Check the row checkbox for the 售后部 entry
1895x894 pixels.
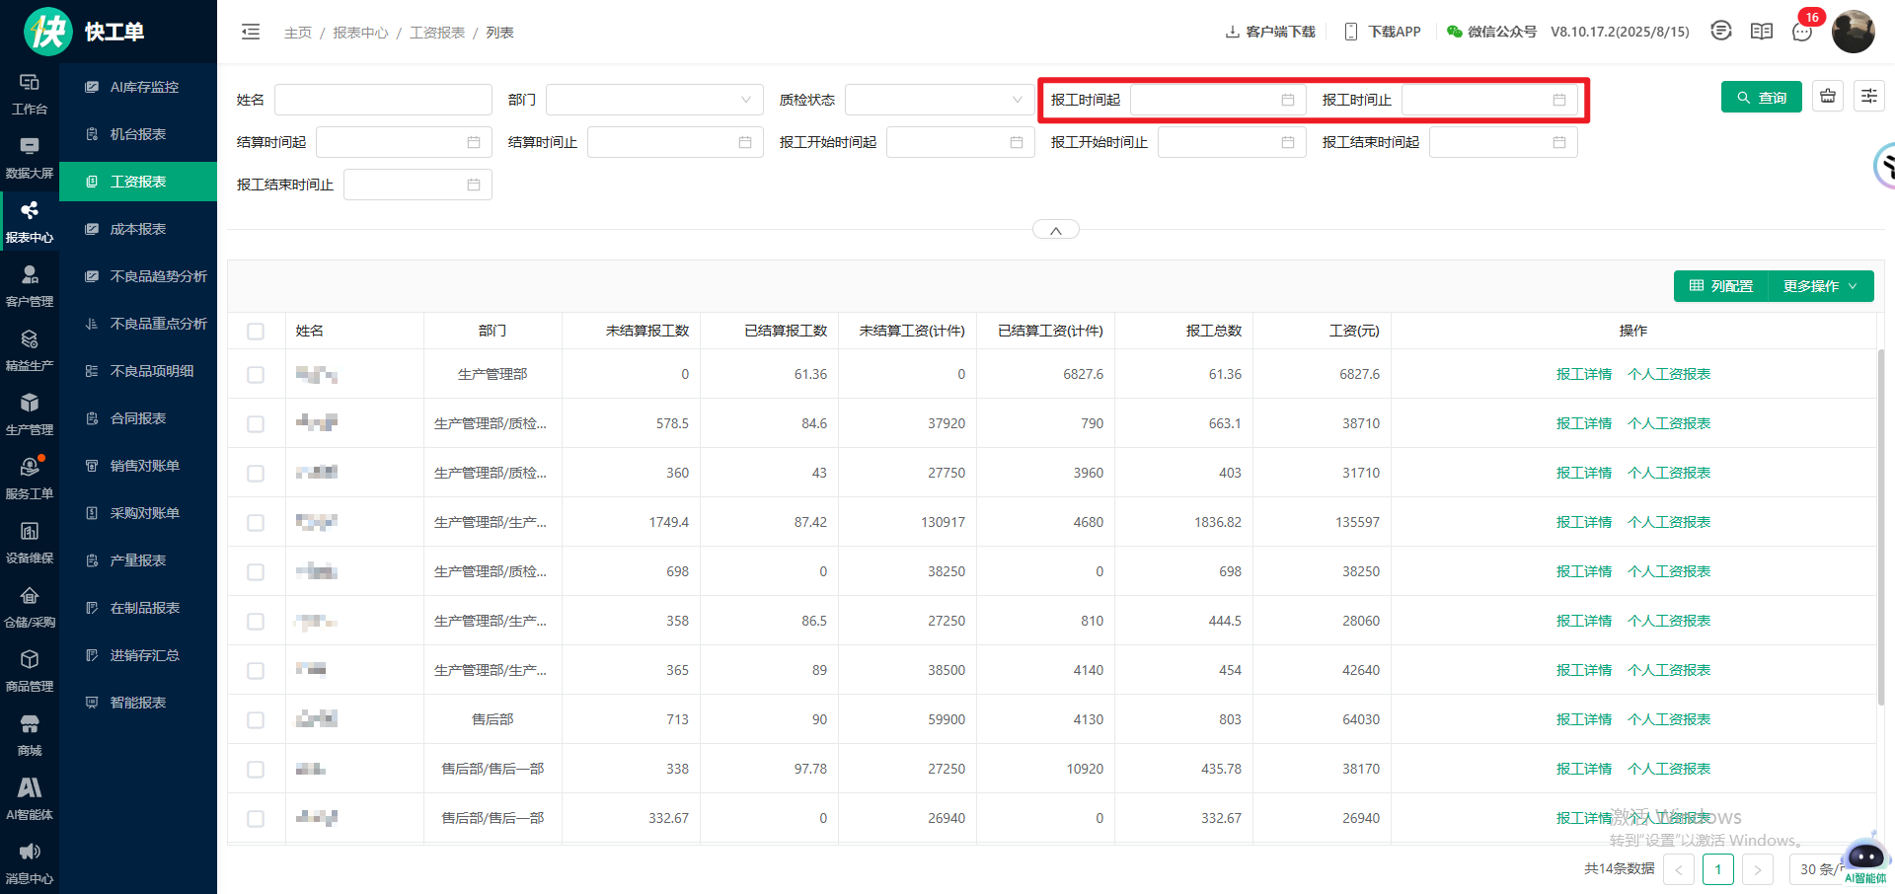[x=256, y=720]
